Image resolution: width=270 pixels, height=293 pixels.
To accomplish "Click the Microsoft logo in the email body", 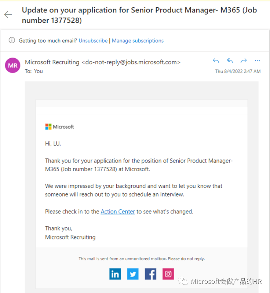I will coord(59,127).
